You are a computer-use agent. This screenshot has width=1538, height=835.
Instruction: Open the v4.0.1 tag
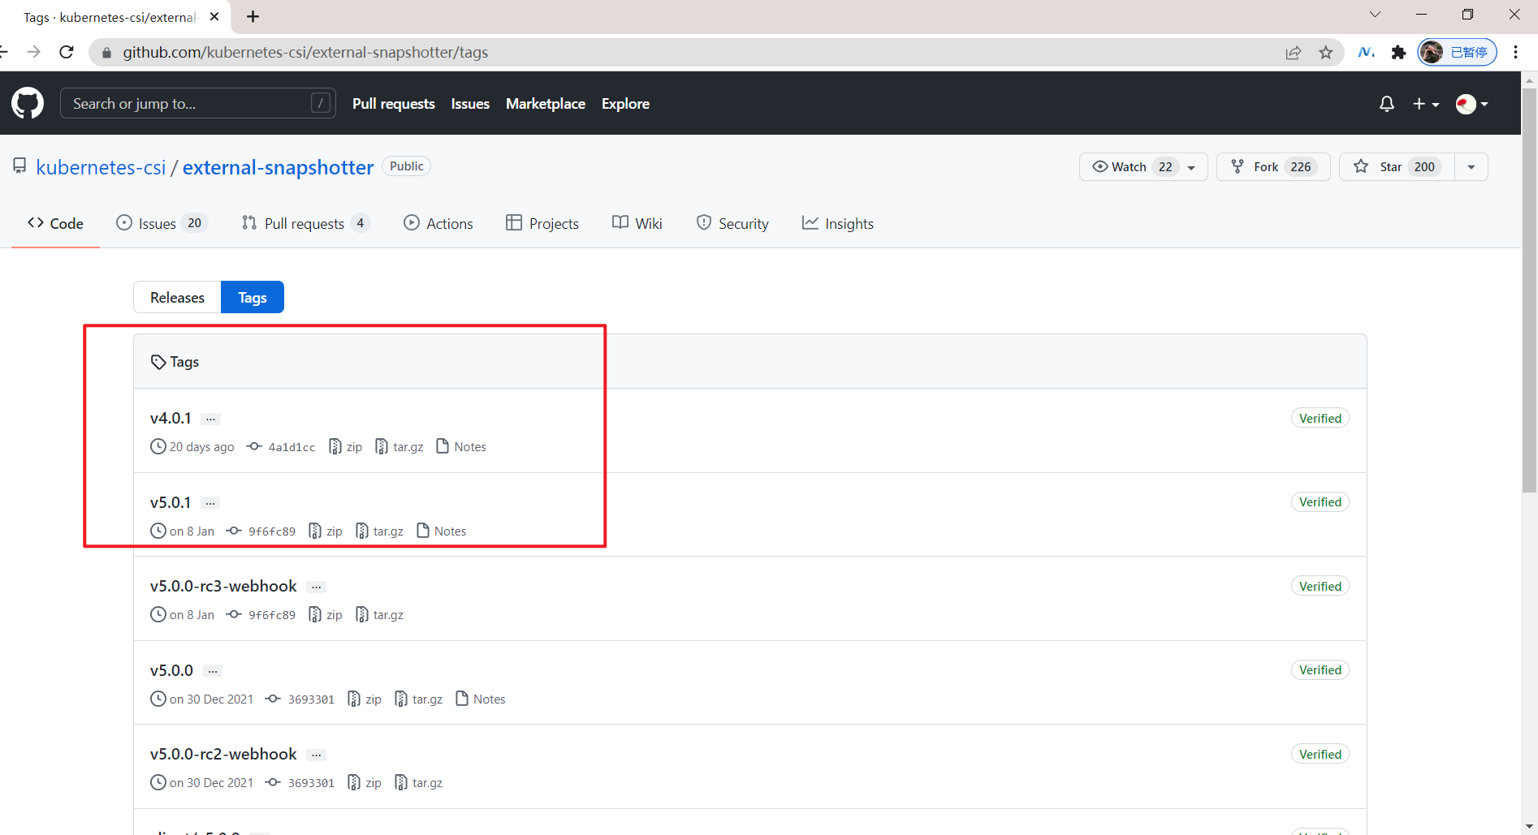tap(171, 418)
